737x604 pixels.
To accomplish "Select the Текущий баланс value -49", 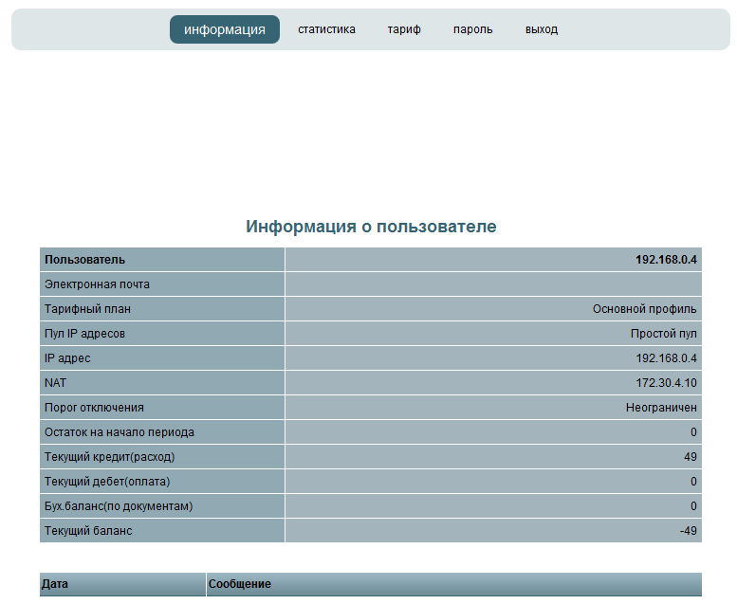I will point(689,531).
